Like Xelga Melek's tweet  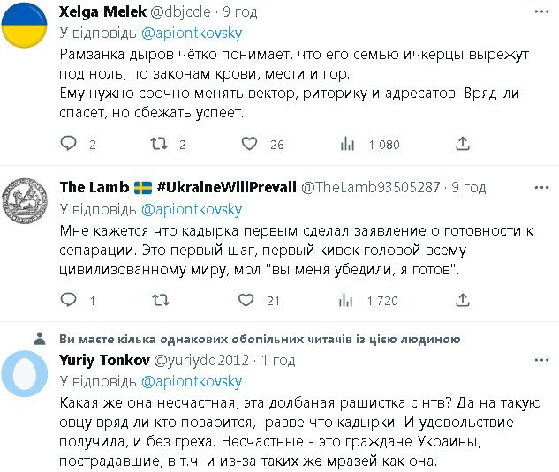click(249, 144)
